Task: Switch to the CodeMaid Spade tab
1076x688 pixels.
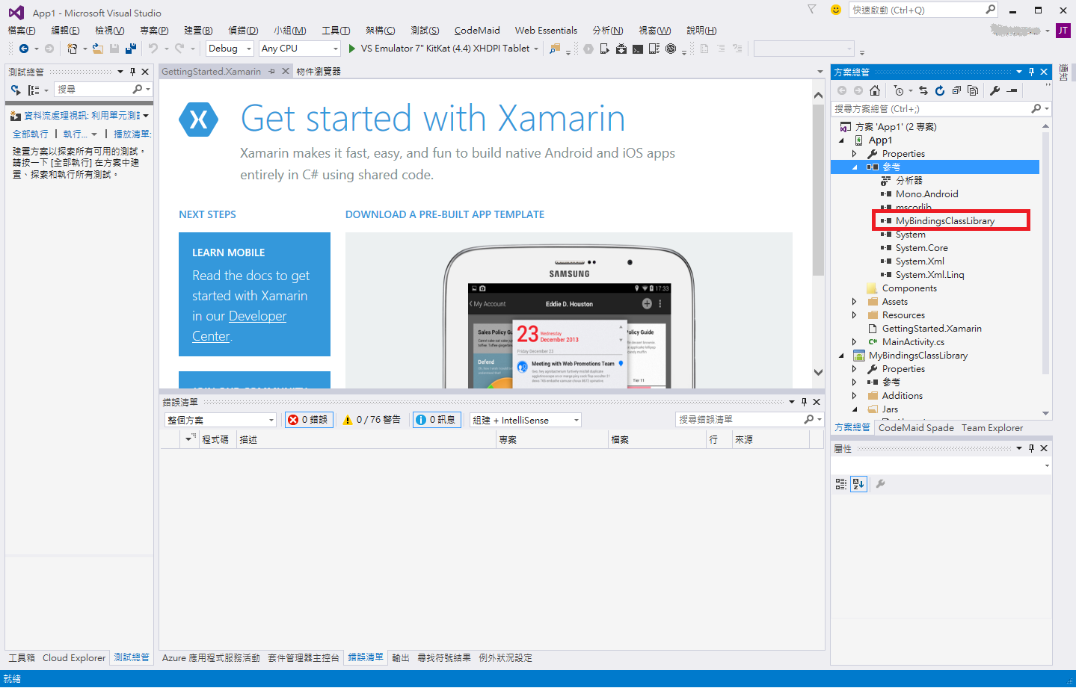Action: coord(916,428)
